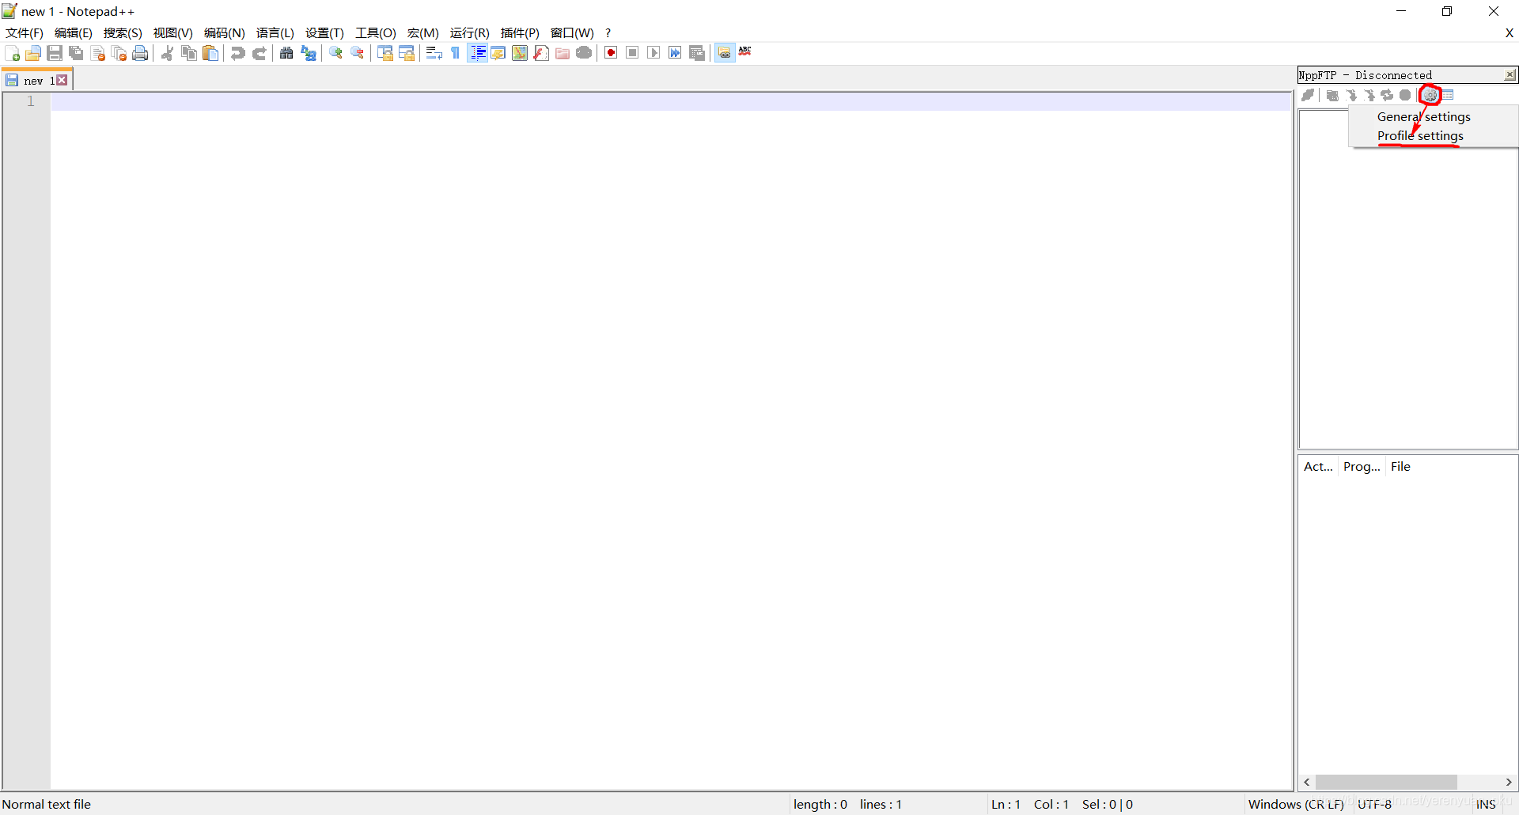
Task: Click NppFTP queue scrollbar left arrow
Action: [1307, 782]
